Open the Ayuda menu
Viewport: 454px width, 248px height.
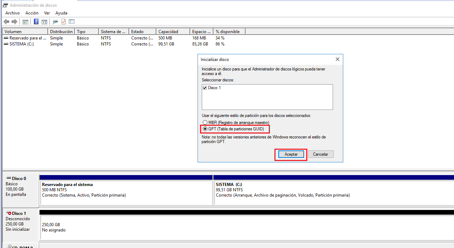pyautogui.click(x=61, y=13)
